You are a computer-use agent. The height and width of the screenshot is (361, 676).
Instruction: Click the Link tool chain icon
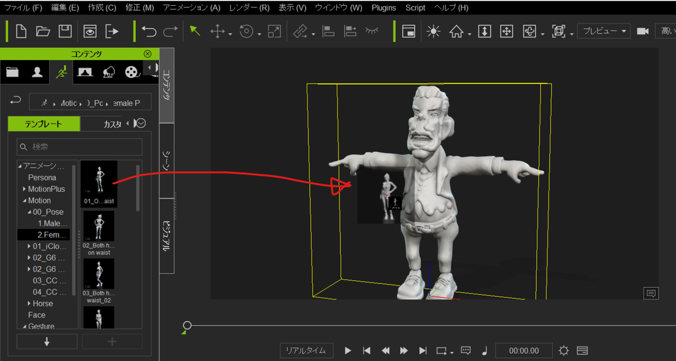(x=301, y=31)
